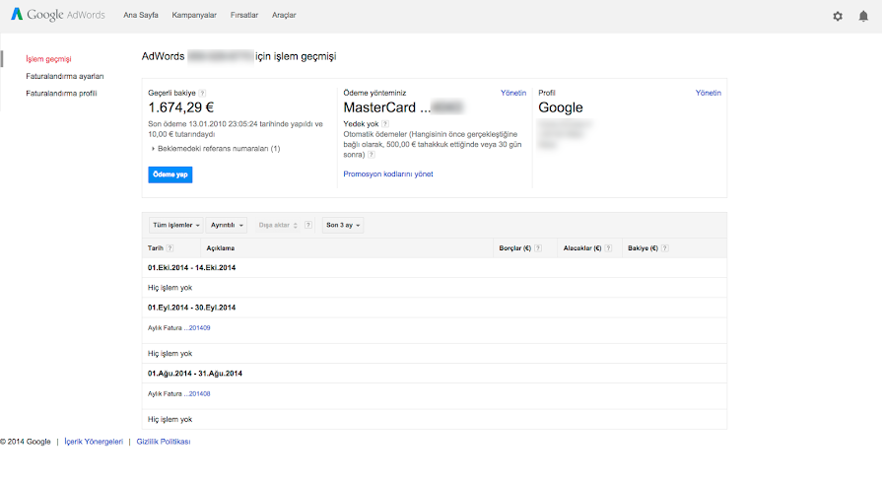
Task: Open the Ayrıntılı view dropdown
Action: click(x=227, y=225)
